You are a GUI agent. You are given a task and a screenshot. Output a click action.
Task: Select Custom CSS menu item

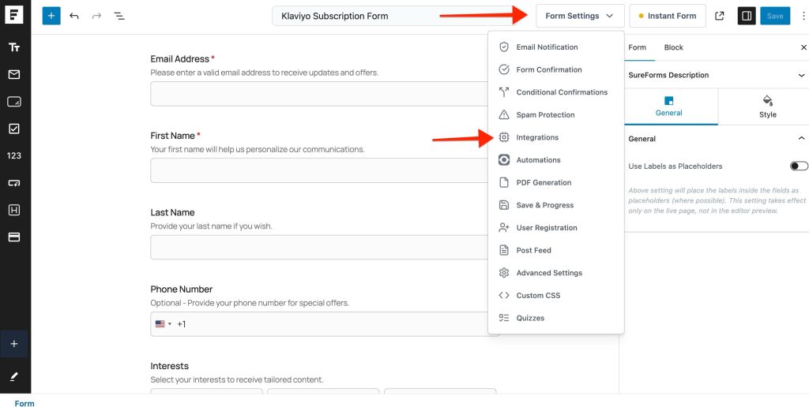555,296
